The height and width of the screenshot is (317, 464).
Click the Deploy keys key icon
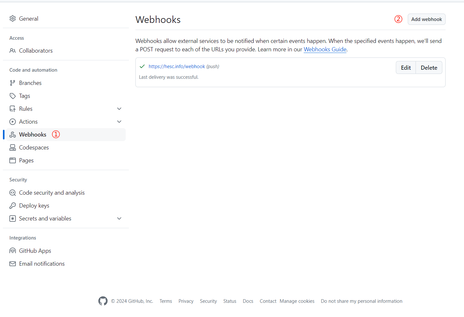pos(13,206)
